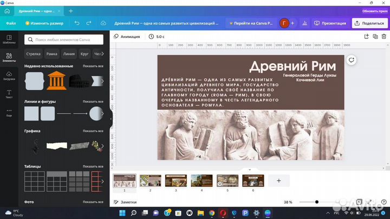Delete page trash icon
The image size is (390, 219).
click(384, 37)
